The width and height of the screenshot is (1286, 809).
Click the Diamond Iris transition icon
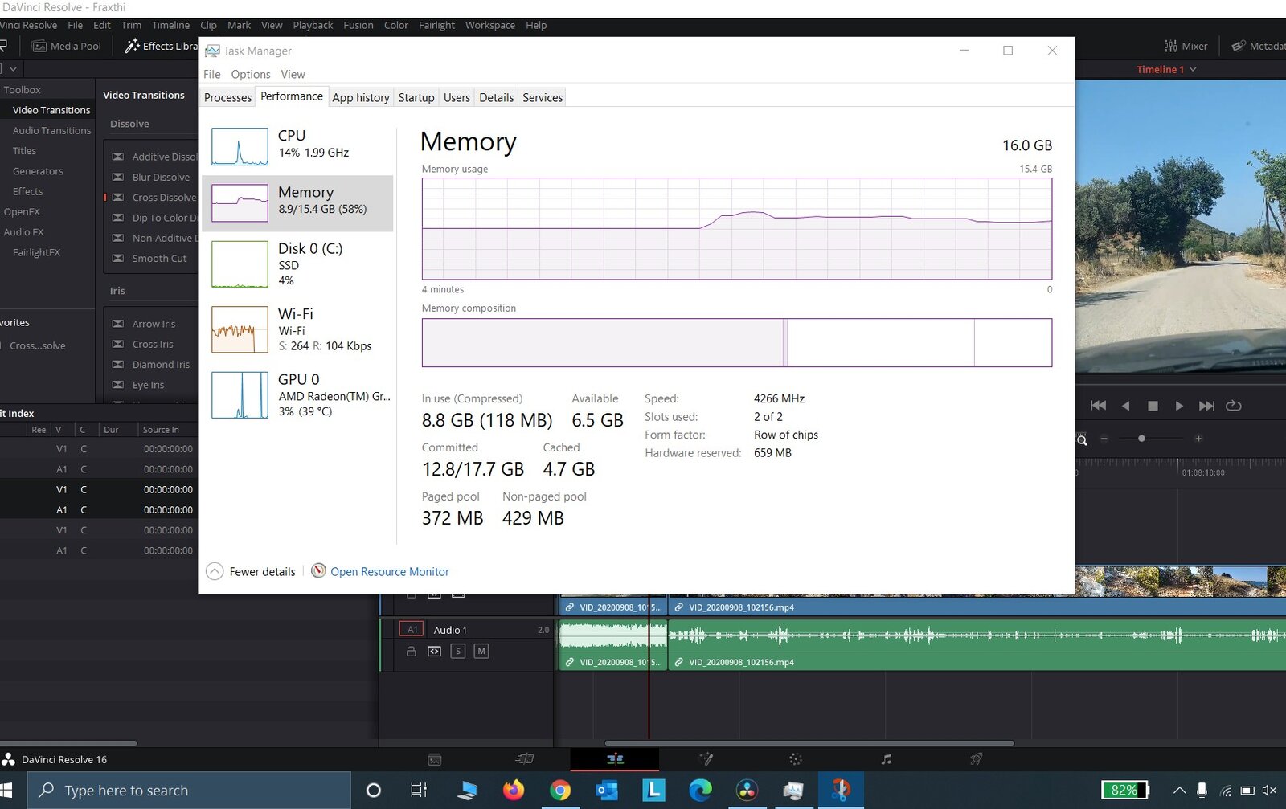click(118, 365)
